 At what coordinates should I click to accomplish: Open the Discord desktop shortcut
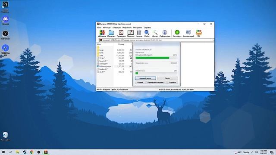coord(6,20)
